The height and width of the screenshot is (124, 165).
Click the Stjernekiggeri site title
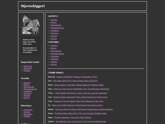[33, 6]
